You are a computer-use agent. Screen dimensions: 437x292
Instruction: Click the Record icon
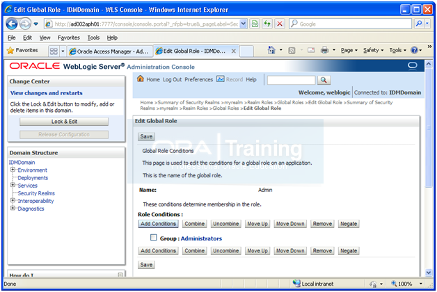pos(221,79)
